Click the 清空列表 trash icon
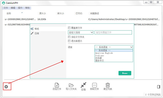Viewport: 163px width, 98px height. (108, 85)
